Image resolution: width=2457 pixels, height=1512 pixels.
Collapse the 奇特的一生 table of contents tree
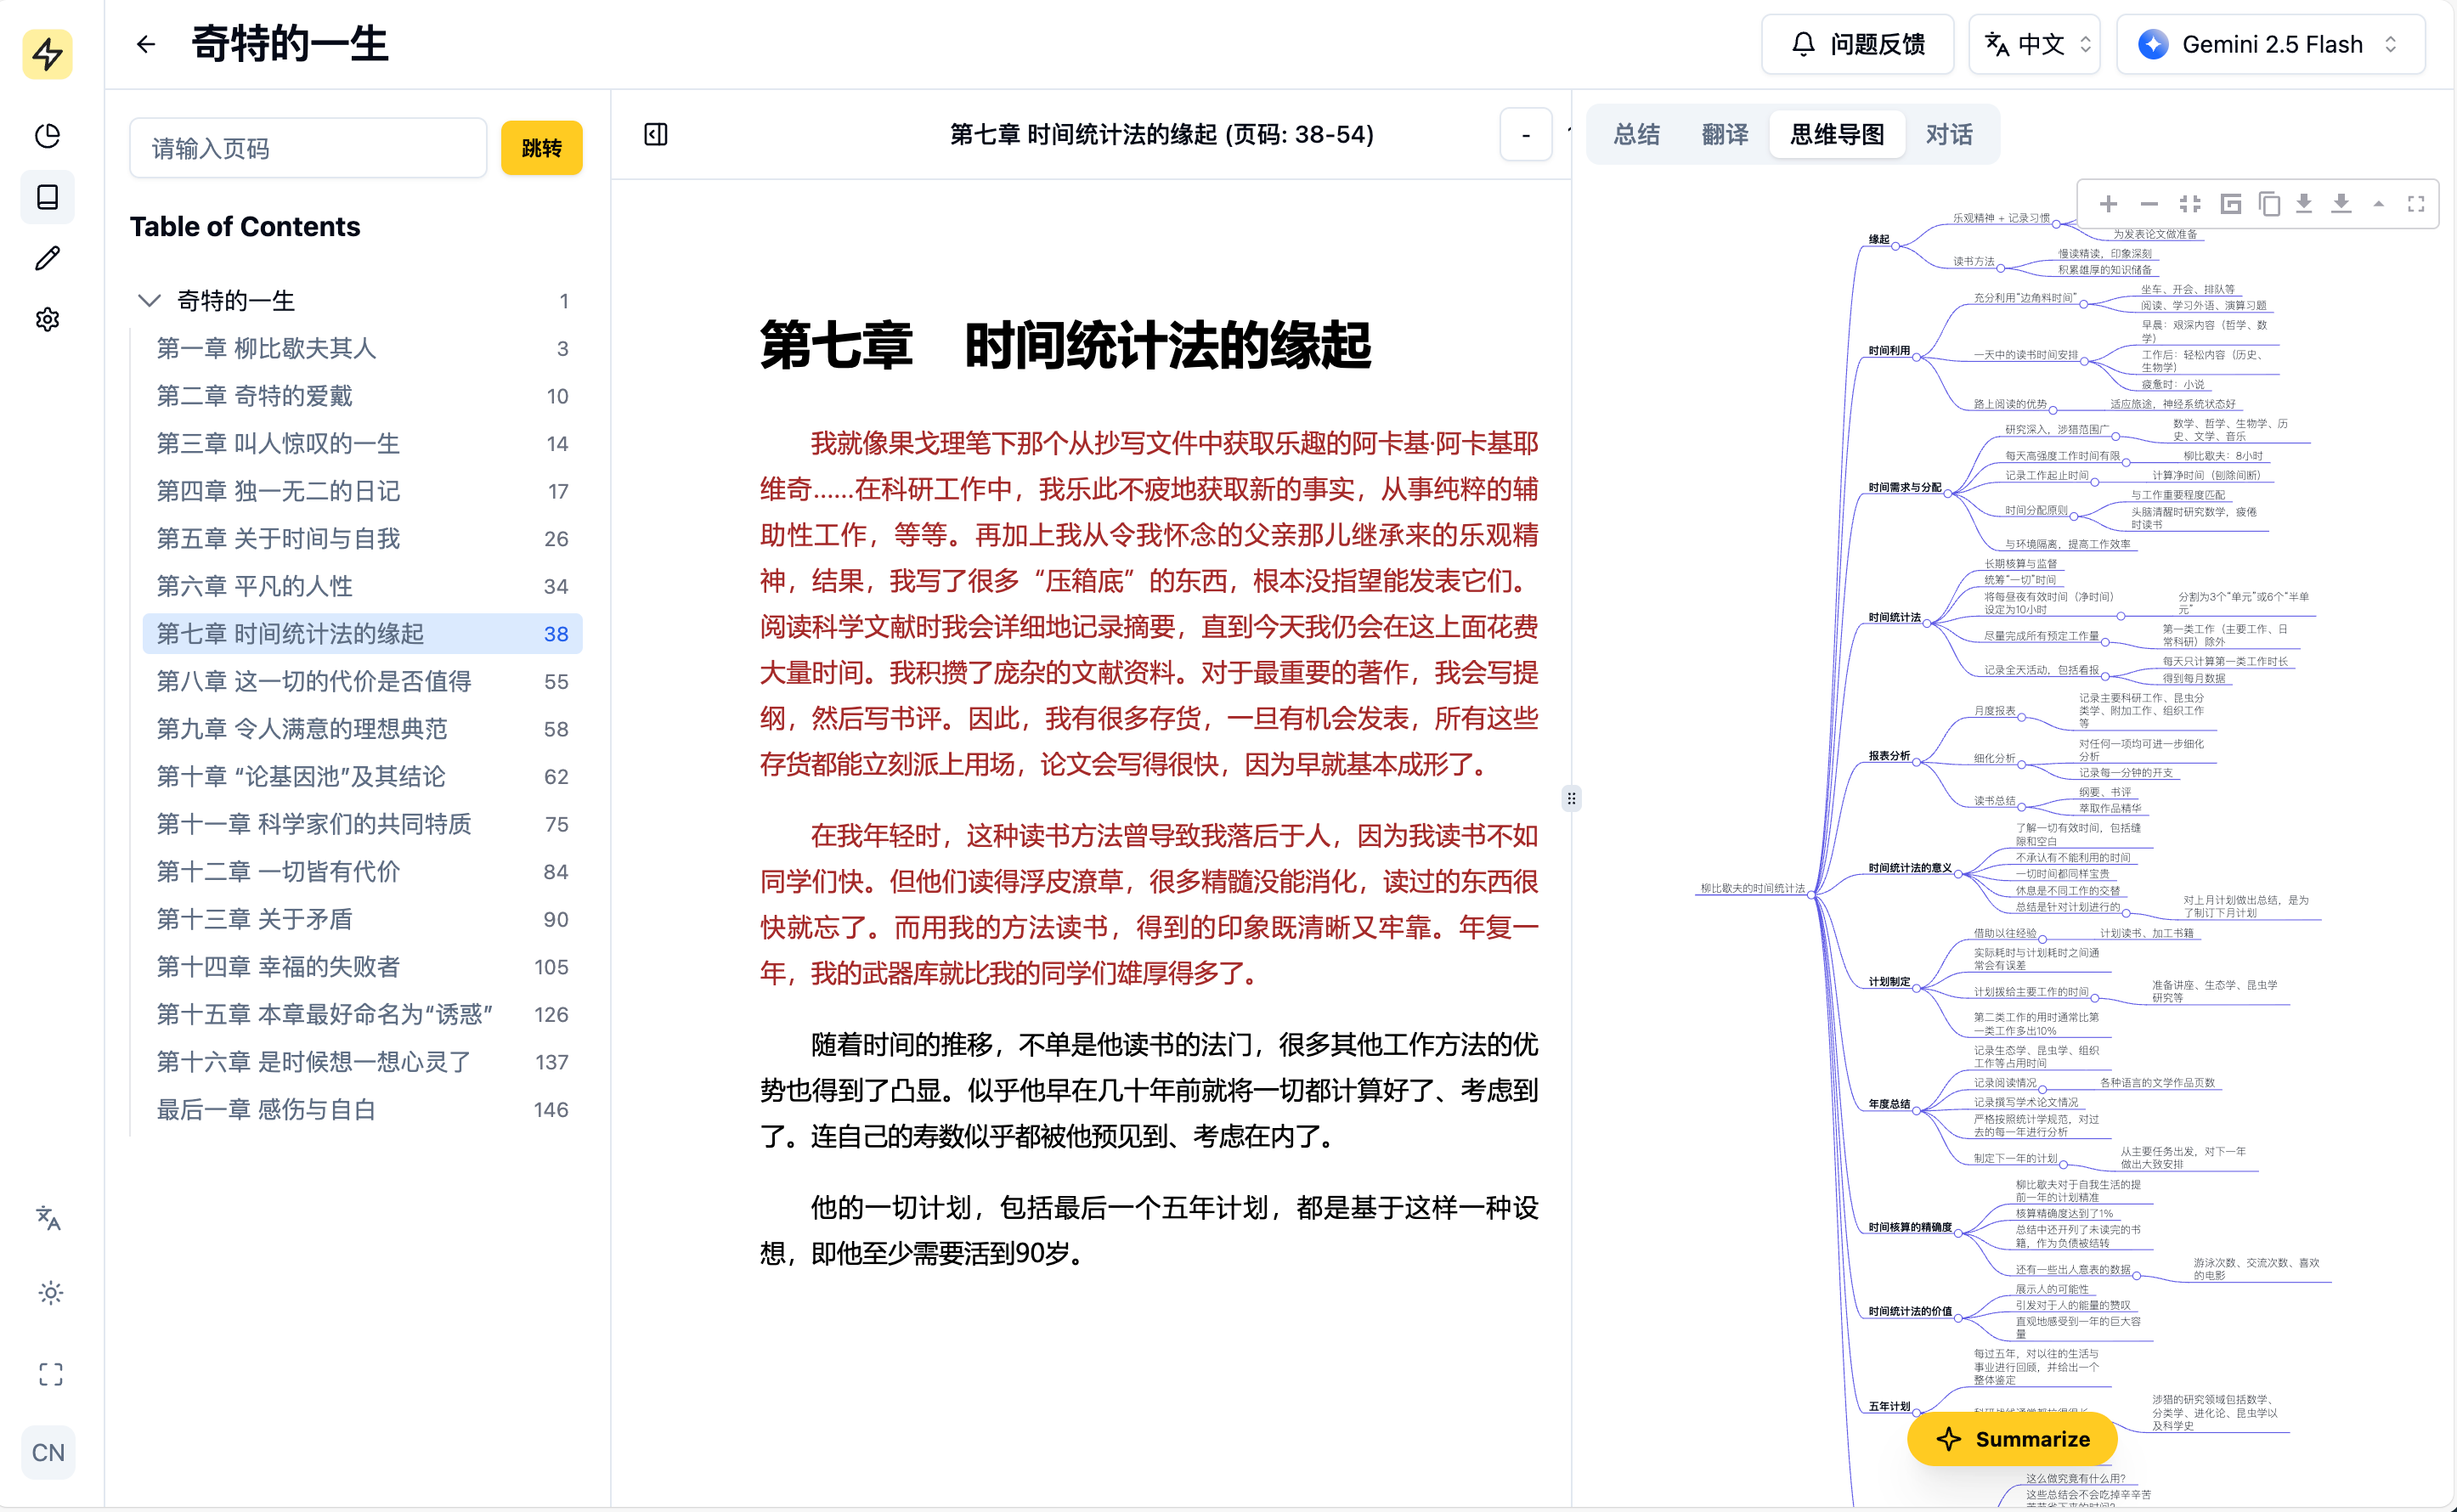pos(149,300)
